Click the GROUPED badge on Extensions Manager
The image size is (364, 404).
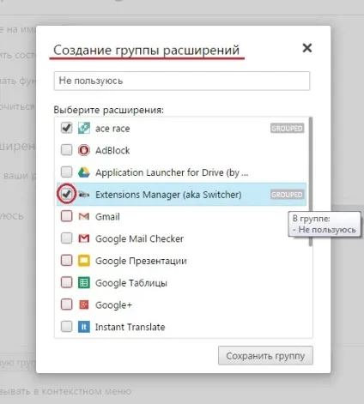(287, 195)
